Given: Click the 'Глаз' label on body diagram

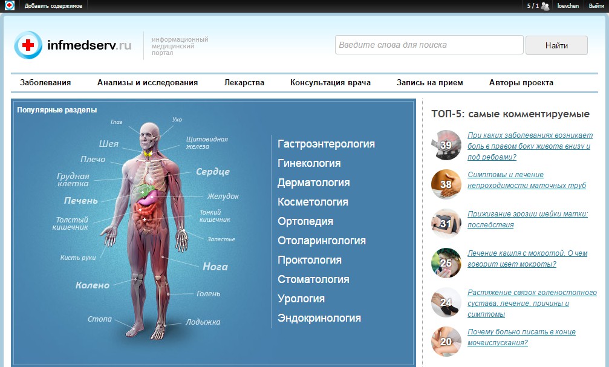Looking at the screenshot, I should coord(117,122).
